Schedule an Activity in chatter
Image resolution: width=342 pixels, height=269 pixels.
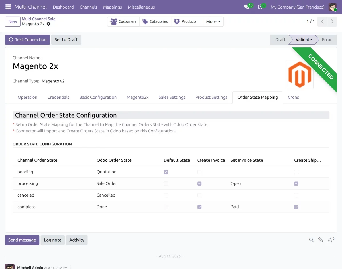pos(77,240)
